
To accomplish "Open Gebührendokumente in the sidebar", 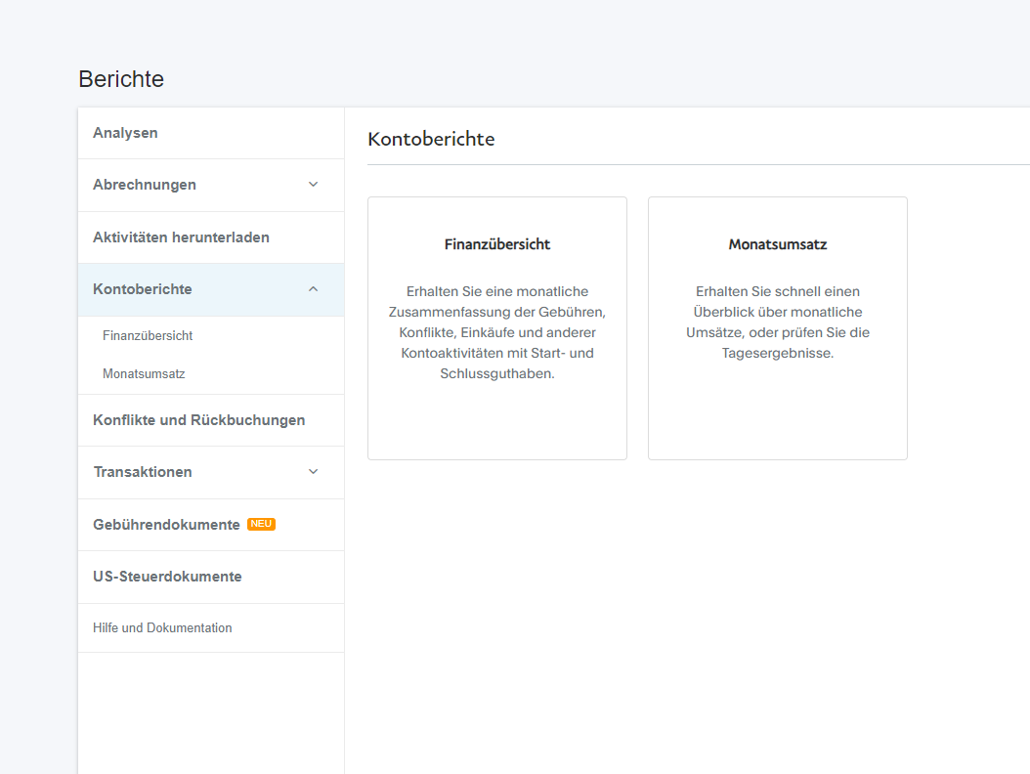I will [x=166, y=525].
